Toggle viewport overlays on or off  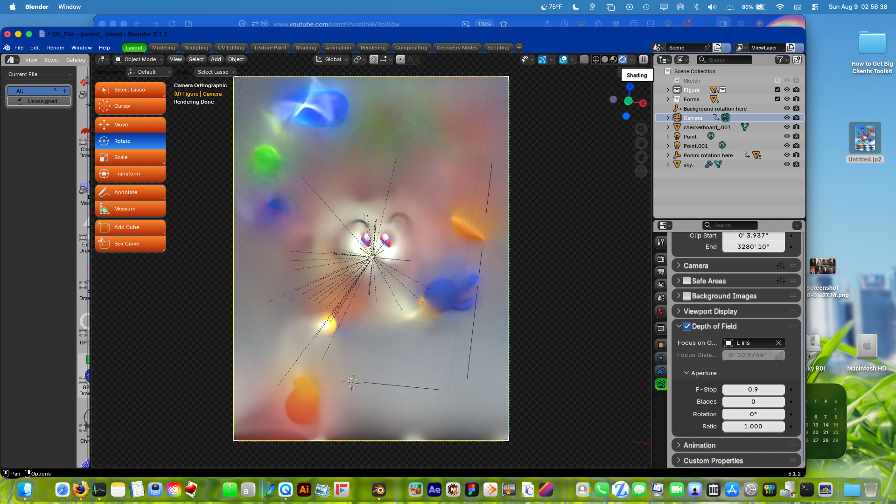point(564,59)
